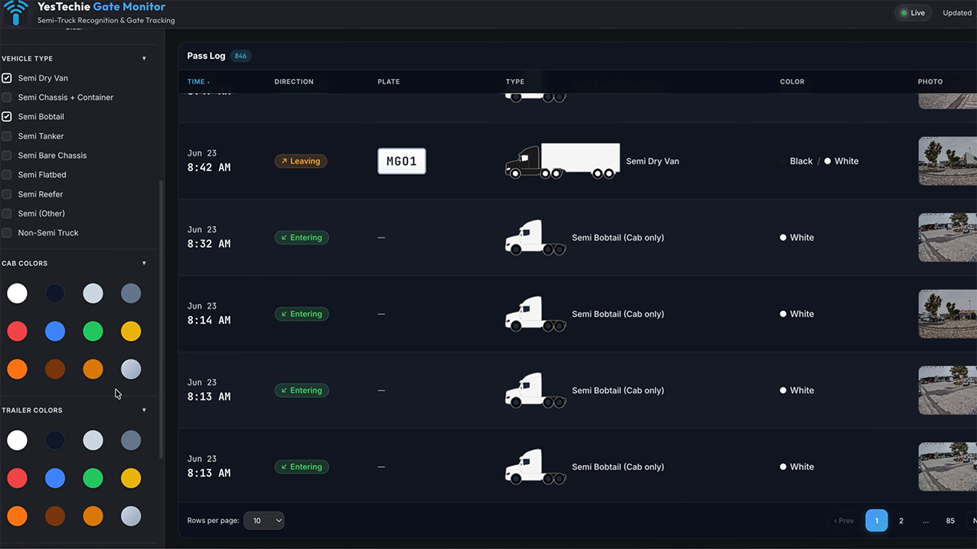
Task: Enable the Semi Reefer filter
Action: point(7,194)
